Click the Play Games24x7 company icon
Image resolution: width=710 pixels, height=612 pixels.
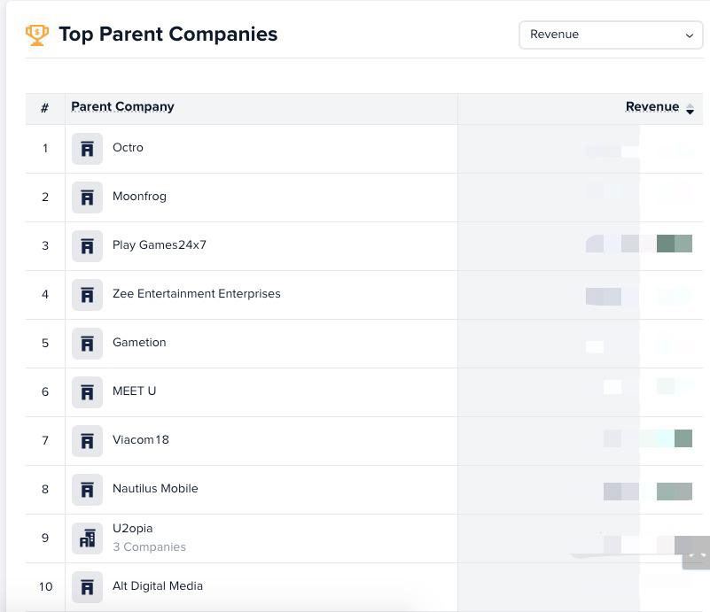coord(87,246)
